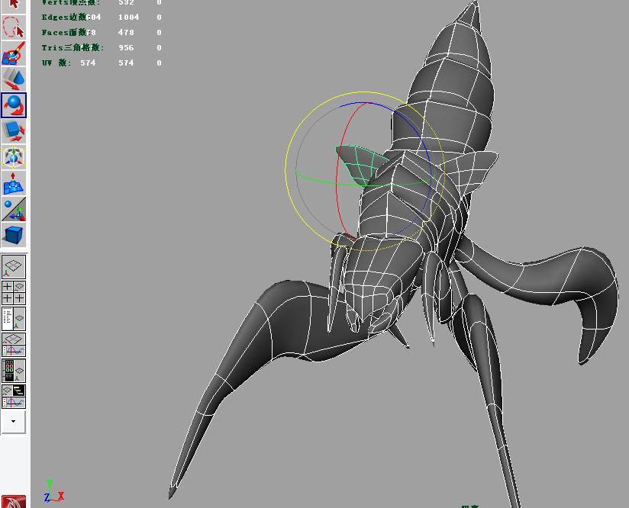Open Persp/Graph/Hypergraph layout
Screen dimensions: 629x508
pyautogui.click(x=14, y=396)
